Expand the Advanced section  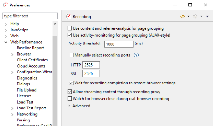click(69, 106)
